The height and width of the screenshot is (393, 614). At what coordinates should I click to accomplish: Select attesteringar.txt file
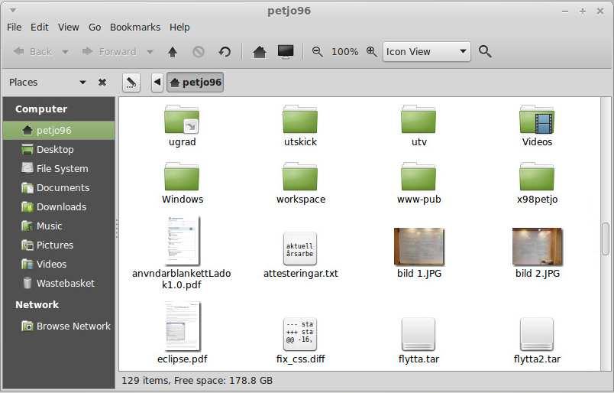pos(300,255)
